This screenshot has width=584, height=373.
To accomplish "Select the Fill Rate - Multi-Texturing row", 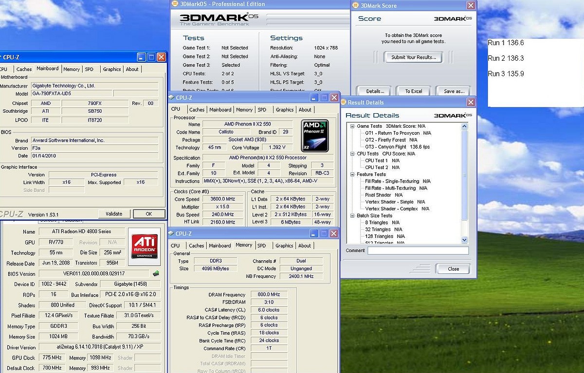I will pyautogui.click(x=396, y=188).
